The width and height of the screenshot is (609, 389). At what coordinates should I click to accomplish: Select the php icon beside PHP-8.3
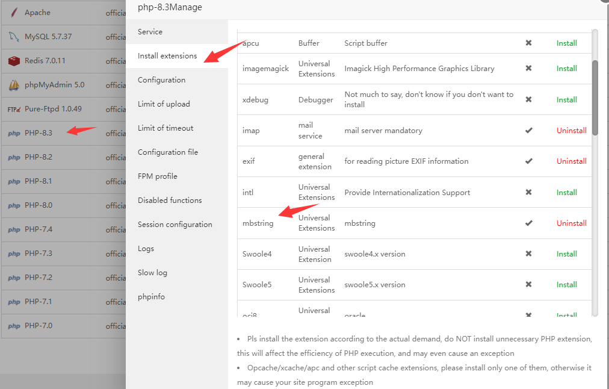pyautogui.click(x=13, y=132)
